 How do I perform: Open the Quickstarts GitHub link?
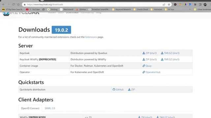click(118, 89)
